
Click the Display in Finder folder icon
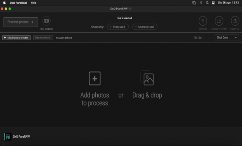coord(219,21)
